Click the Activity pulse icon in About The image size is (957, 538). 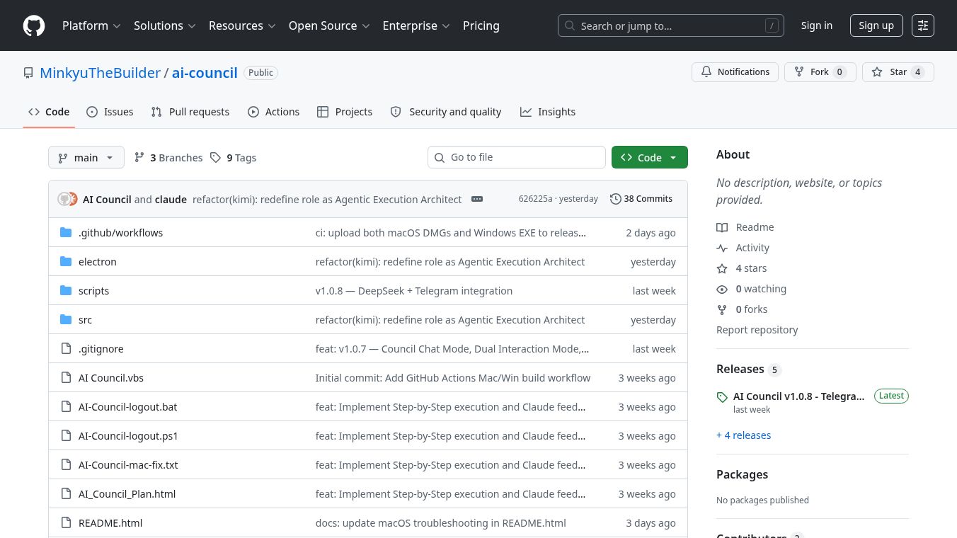click(722, 248)
